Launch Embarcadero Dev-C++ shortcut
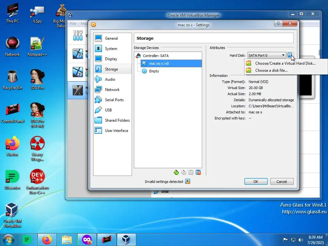This screenshot has width=328, height=246. 37,182
